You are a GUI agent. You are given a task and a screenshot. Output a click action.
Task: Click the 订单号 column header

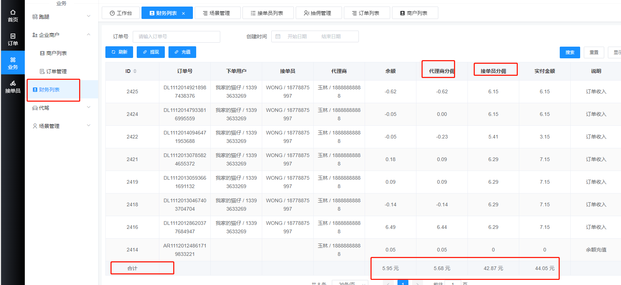pyautogui.click(x=185, y=71)
